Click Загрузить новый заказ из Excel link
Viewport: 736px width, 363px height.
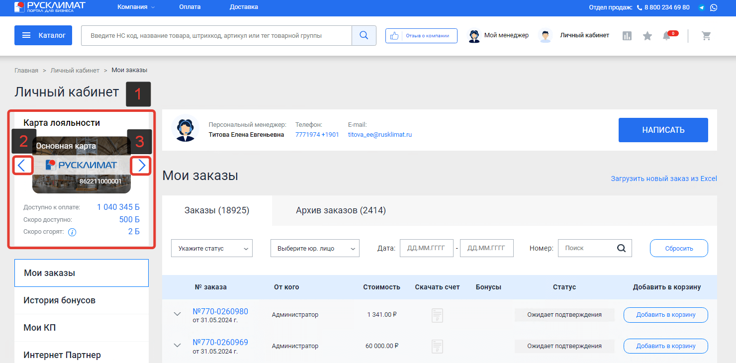click(664, 179)
